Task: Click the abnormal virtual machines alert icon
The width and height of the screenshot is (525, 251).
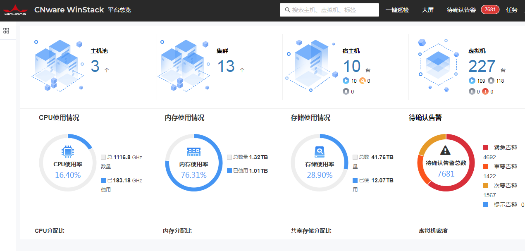Action: point(485,92)
